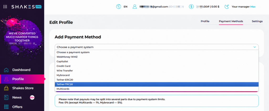Screen dimensions: 269x111
Task: Click the payment system combo box field
Action: [x=157, y=47]
